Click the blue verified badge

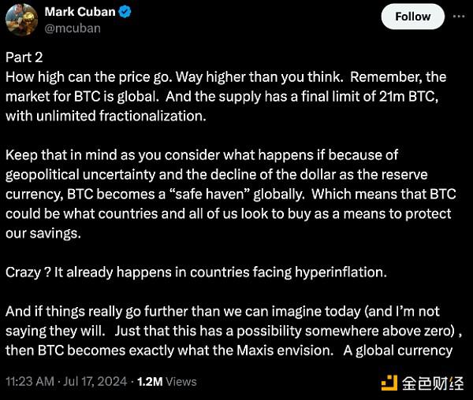[x=125, y=12]
